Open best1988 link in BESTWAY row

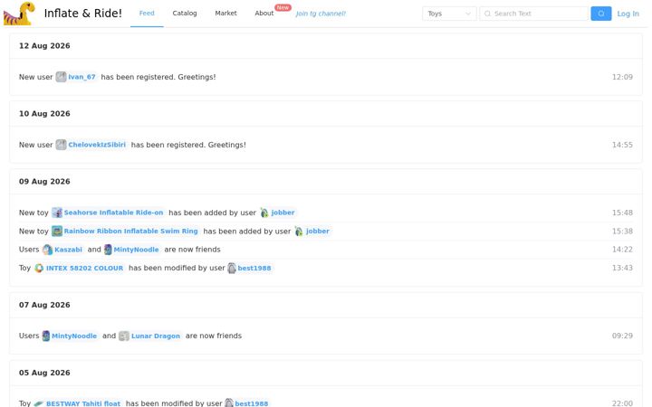[x=252, y=403]
